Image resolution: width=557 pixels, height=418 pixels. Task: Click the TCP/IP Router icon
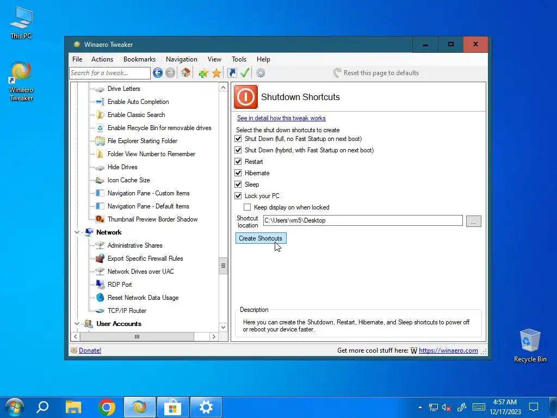(x=100, y=311)
